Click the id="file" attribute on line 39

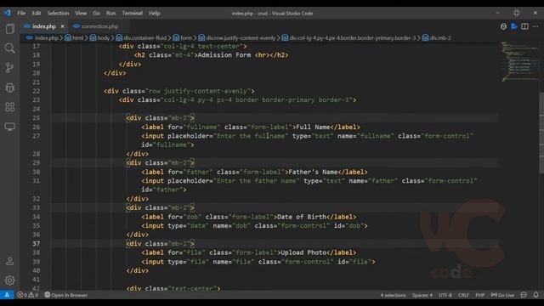pyautogui.click(x=354, y=262)
